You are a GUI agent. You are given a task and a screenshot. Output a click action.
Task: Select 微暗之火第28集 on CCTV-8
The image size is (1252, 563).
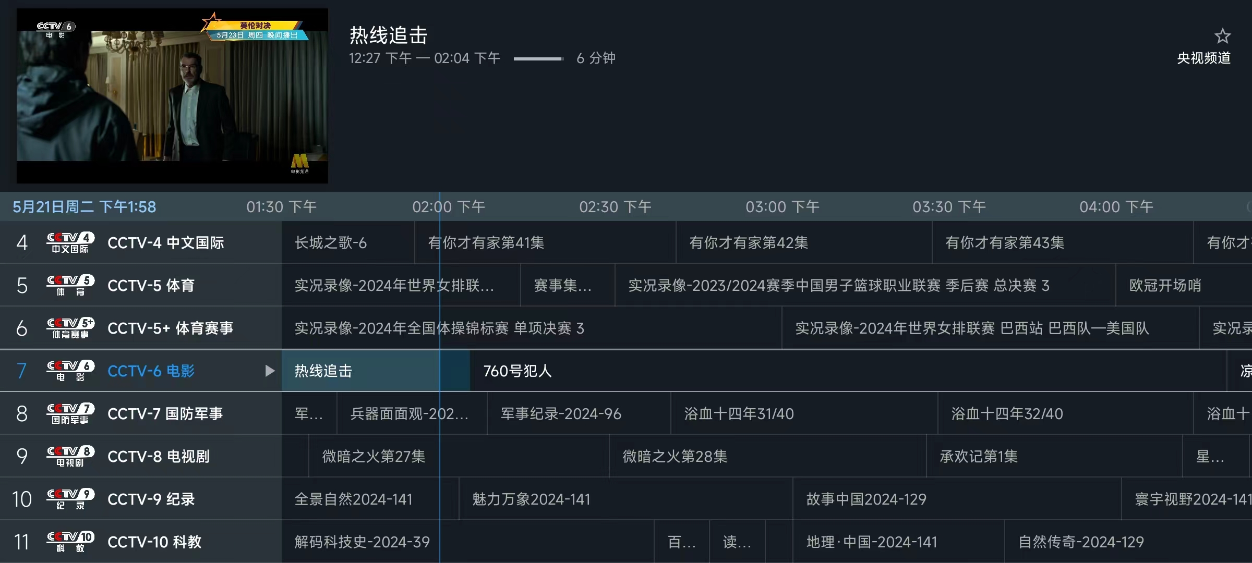(673, 456)
